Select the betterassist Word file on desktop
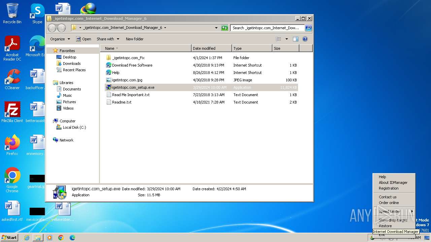The image size is (431, 242). (36, 112)
